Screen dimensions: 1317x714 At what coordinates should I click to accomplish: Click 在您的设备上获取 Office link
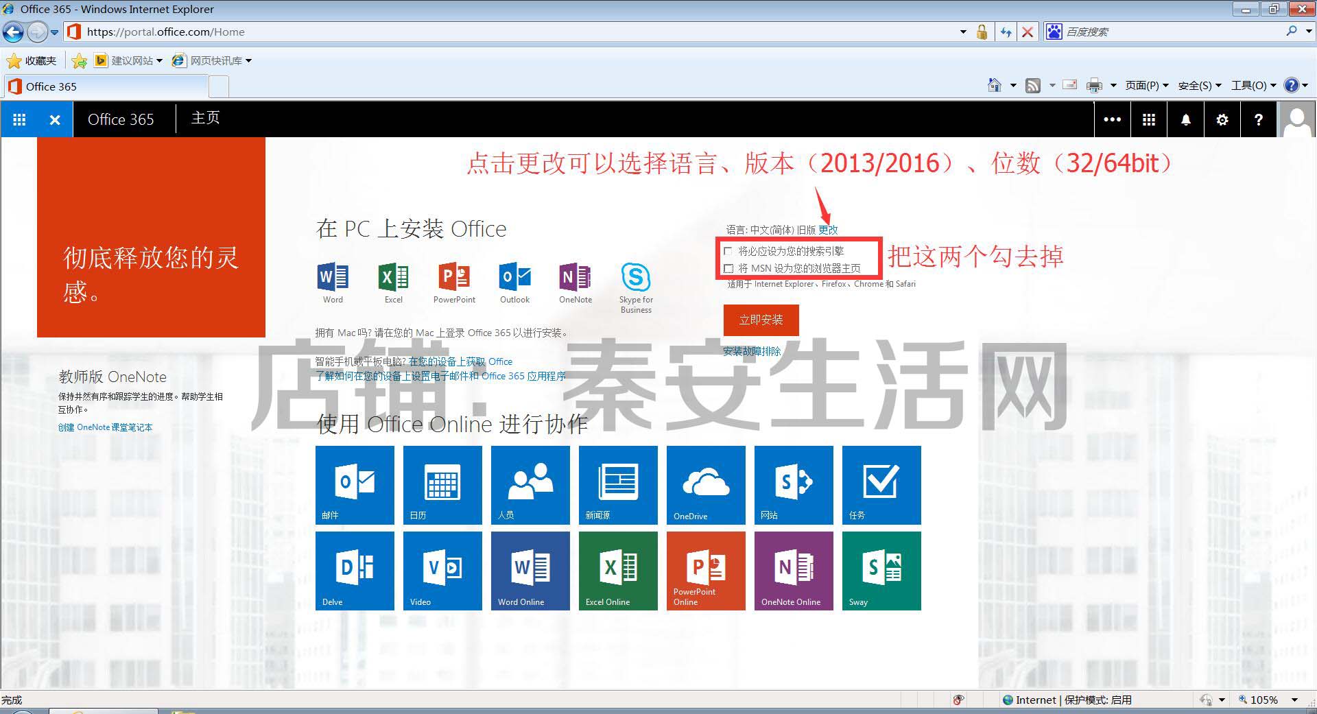[460, 361]
